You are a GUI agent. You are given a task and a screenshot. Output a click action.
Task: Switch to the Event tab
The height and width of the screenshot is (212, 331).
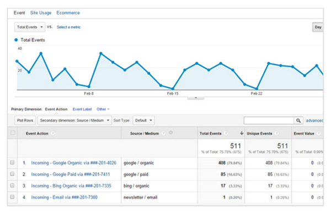click(x=19, y=13)
